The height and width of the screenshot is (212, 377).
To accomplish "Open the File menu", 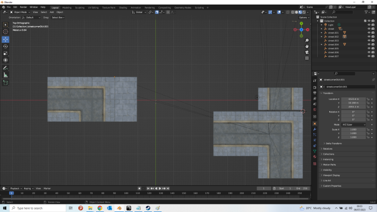I will [9, 7].
